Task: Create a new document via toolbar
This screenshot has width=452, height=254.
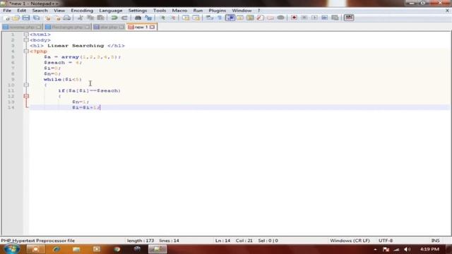Action: 6,18
